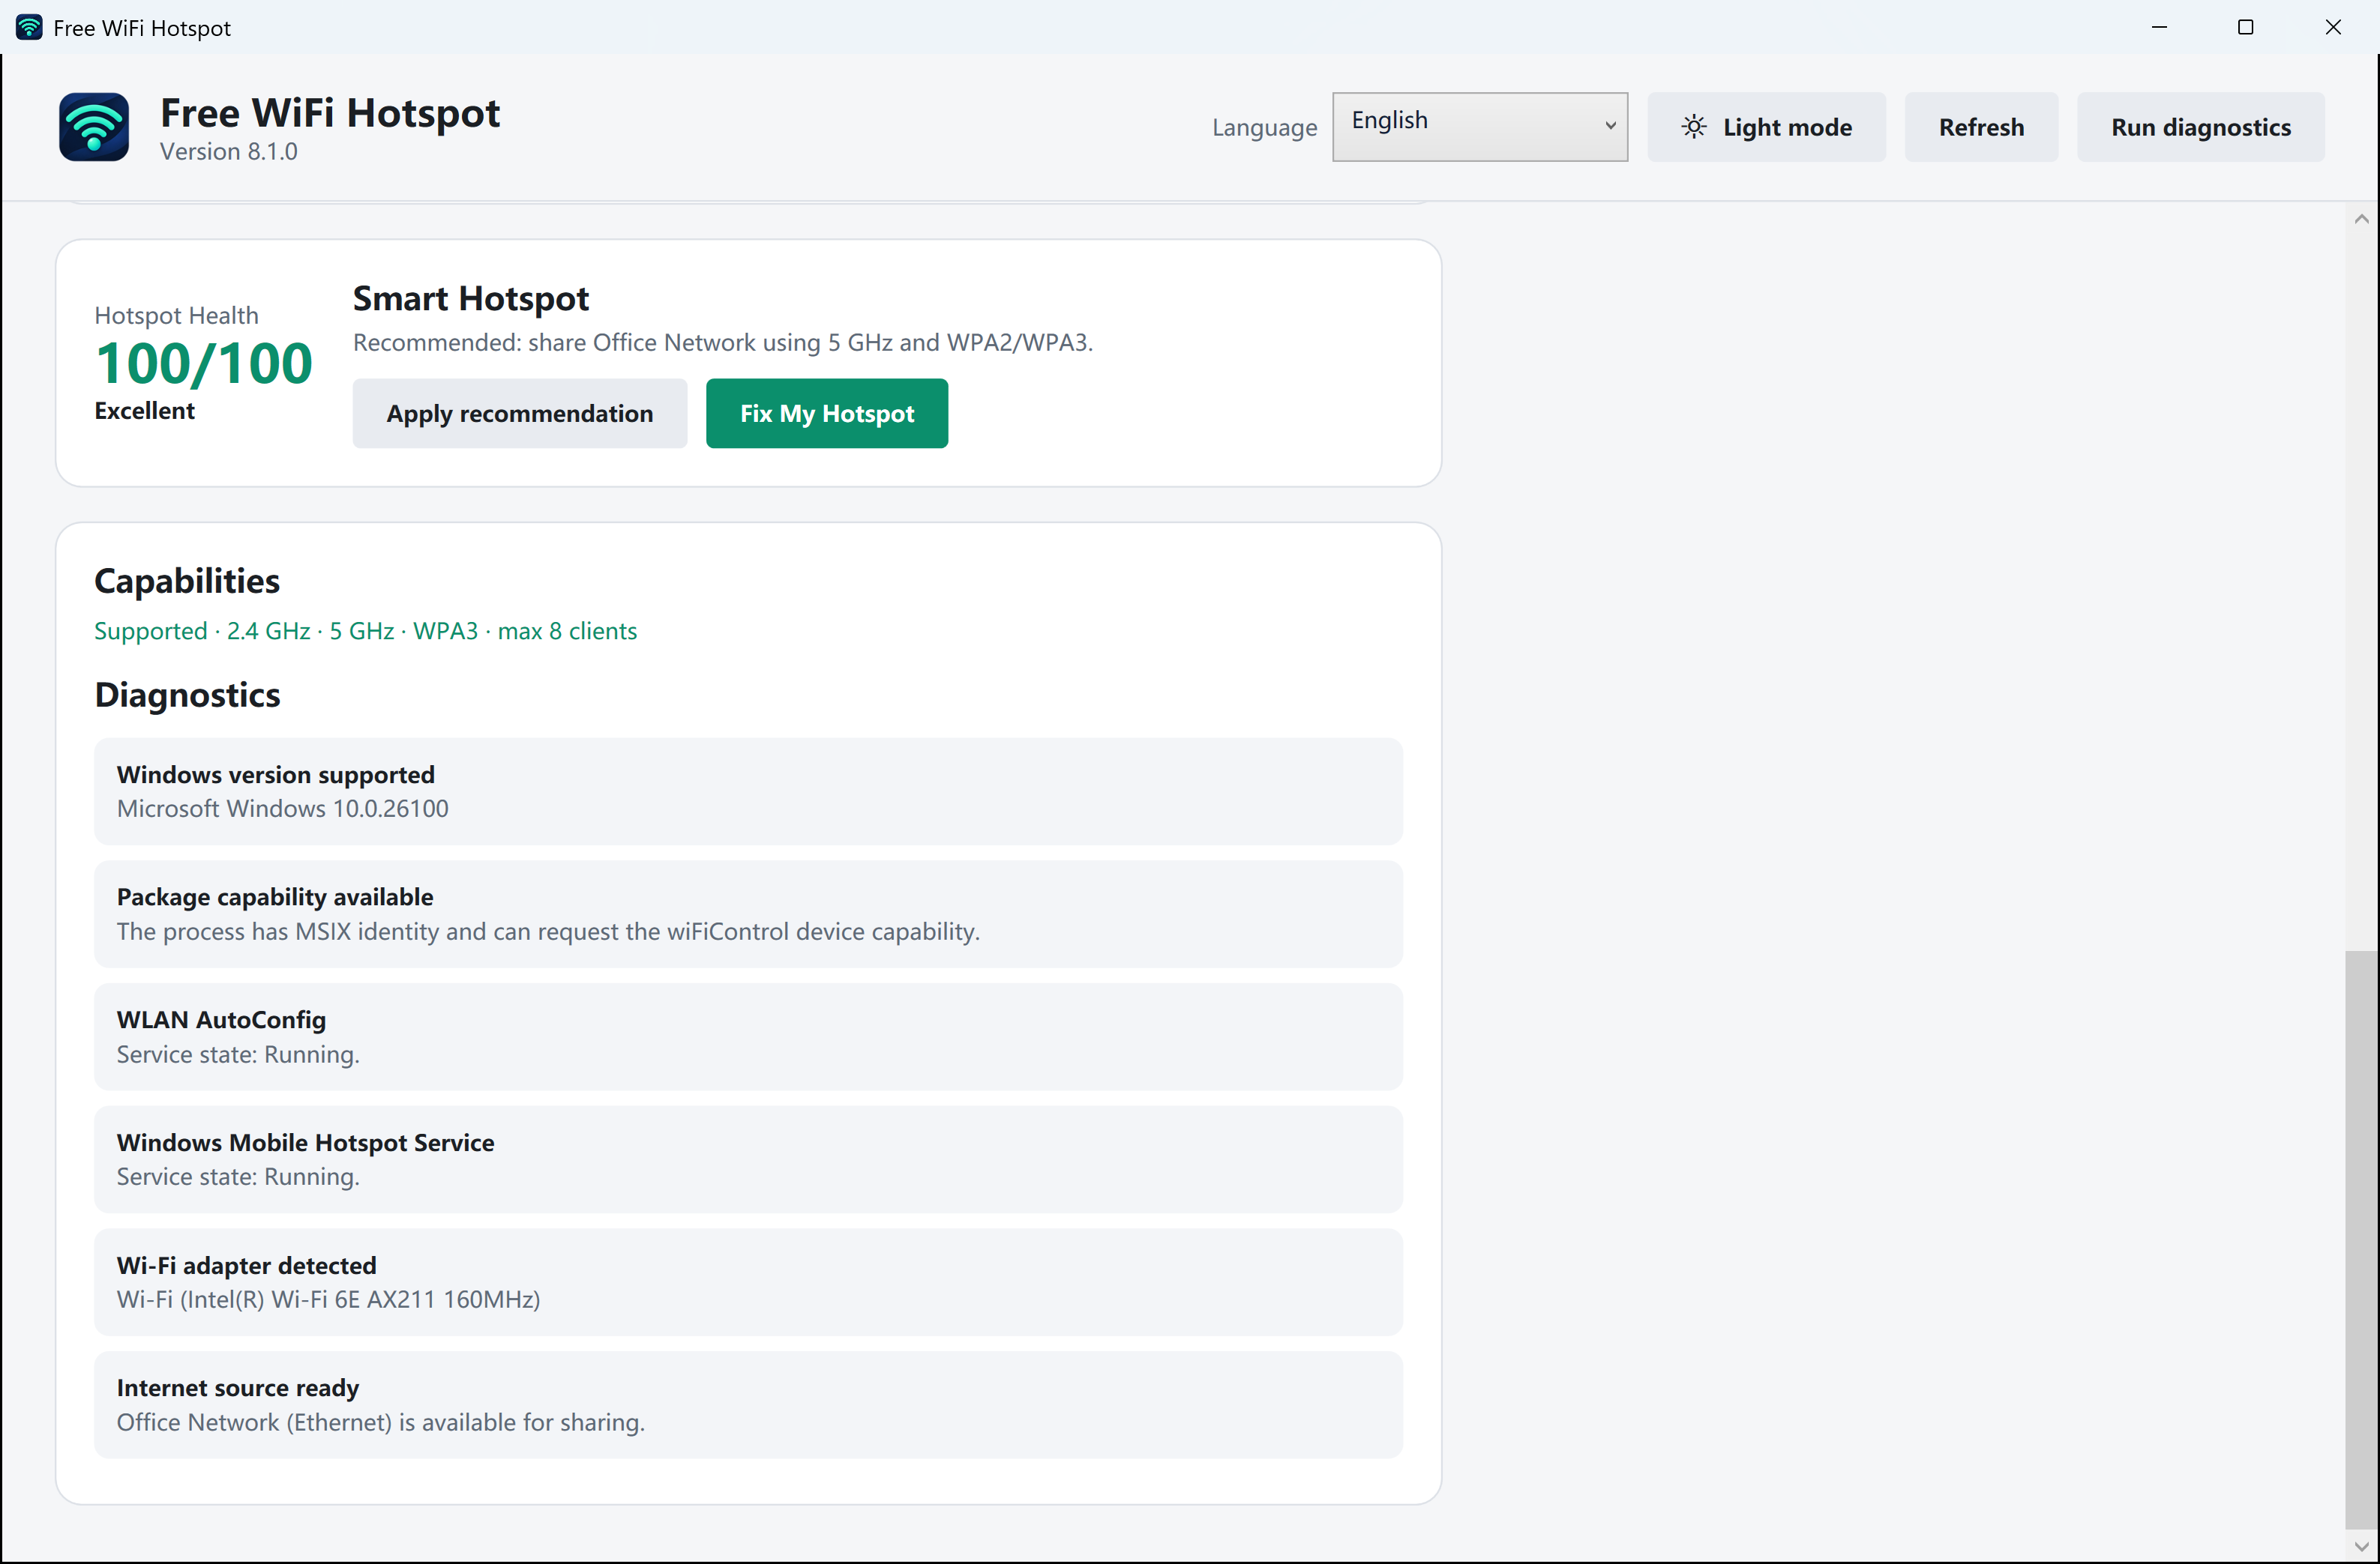Click the Version 8.1.0 label
The width and height of the screenshot is (2380, 1564).
(x=229, y=151)
